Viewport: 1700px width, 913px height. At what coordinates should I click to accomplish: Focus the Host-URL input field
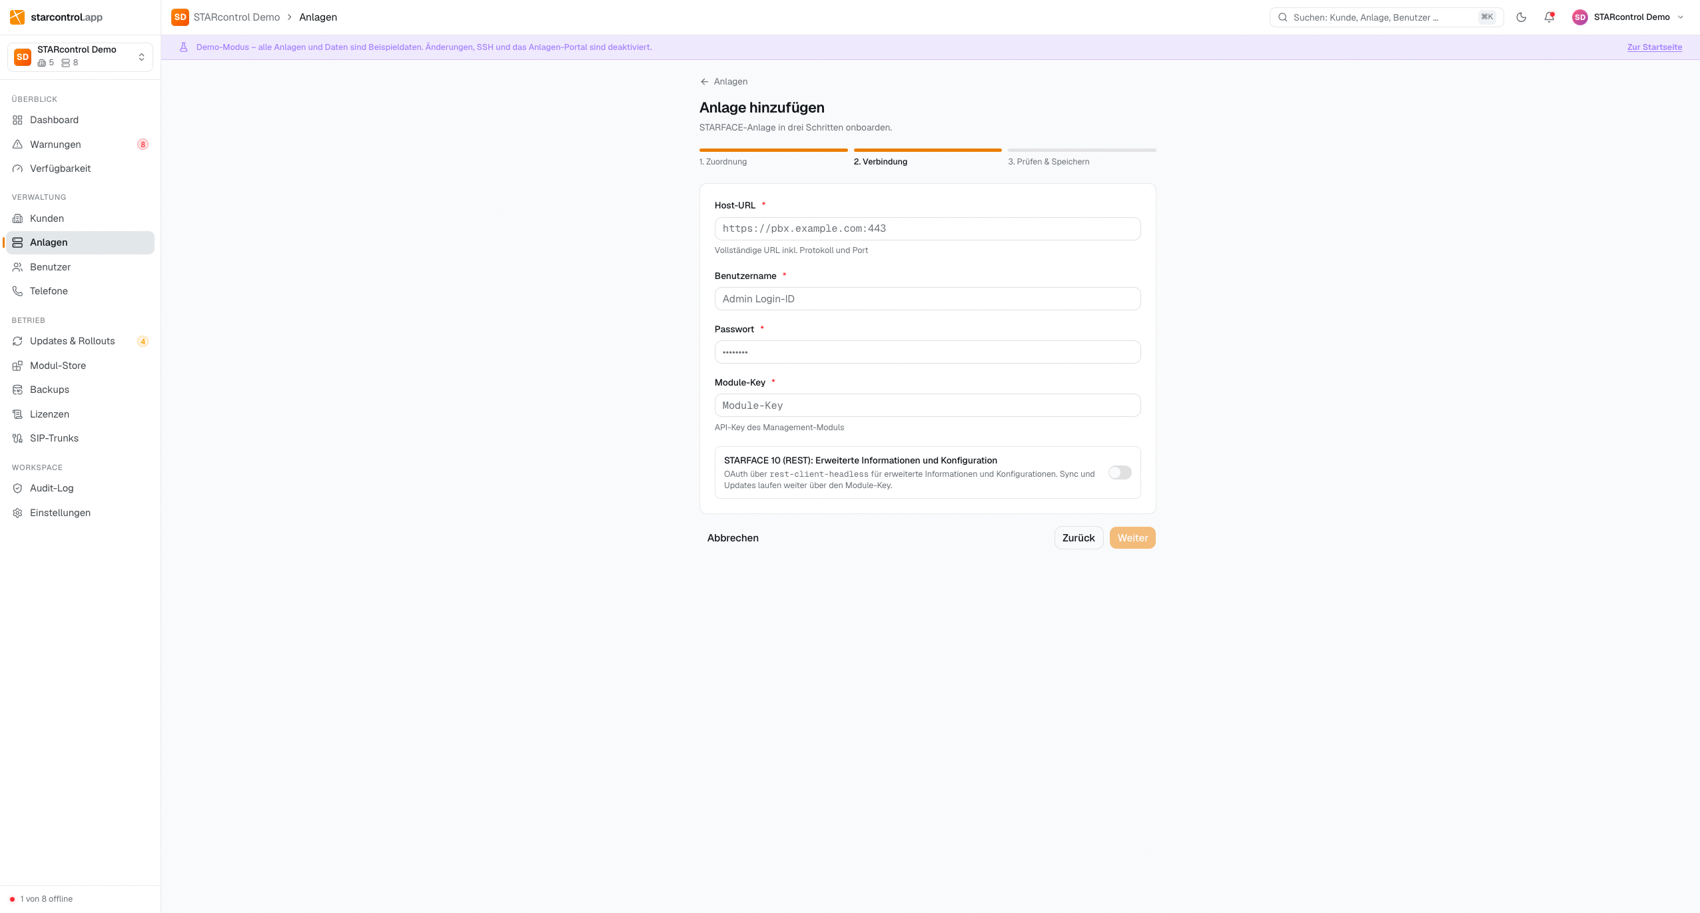point(927,228)
